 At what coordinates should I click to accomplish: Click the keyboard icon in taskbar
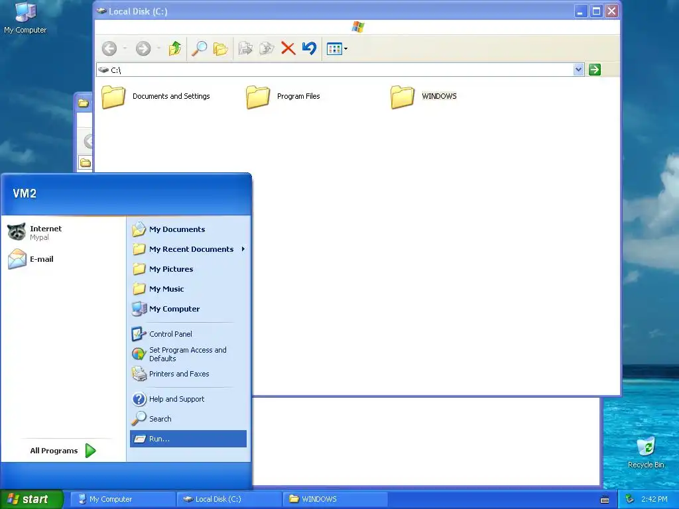[605, 500]
